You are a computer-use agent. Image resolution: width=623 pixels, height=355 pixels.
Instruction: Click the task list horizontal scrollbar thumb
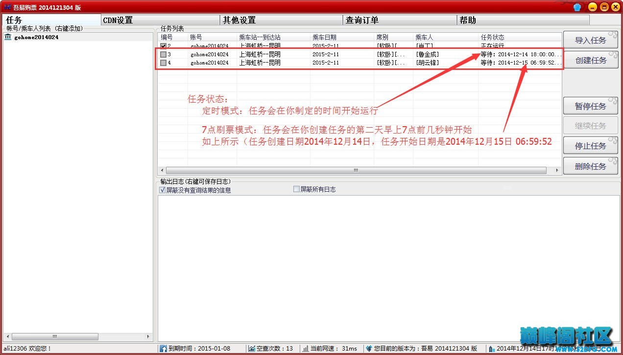click(x=356, y=171)
